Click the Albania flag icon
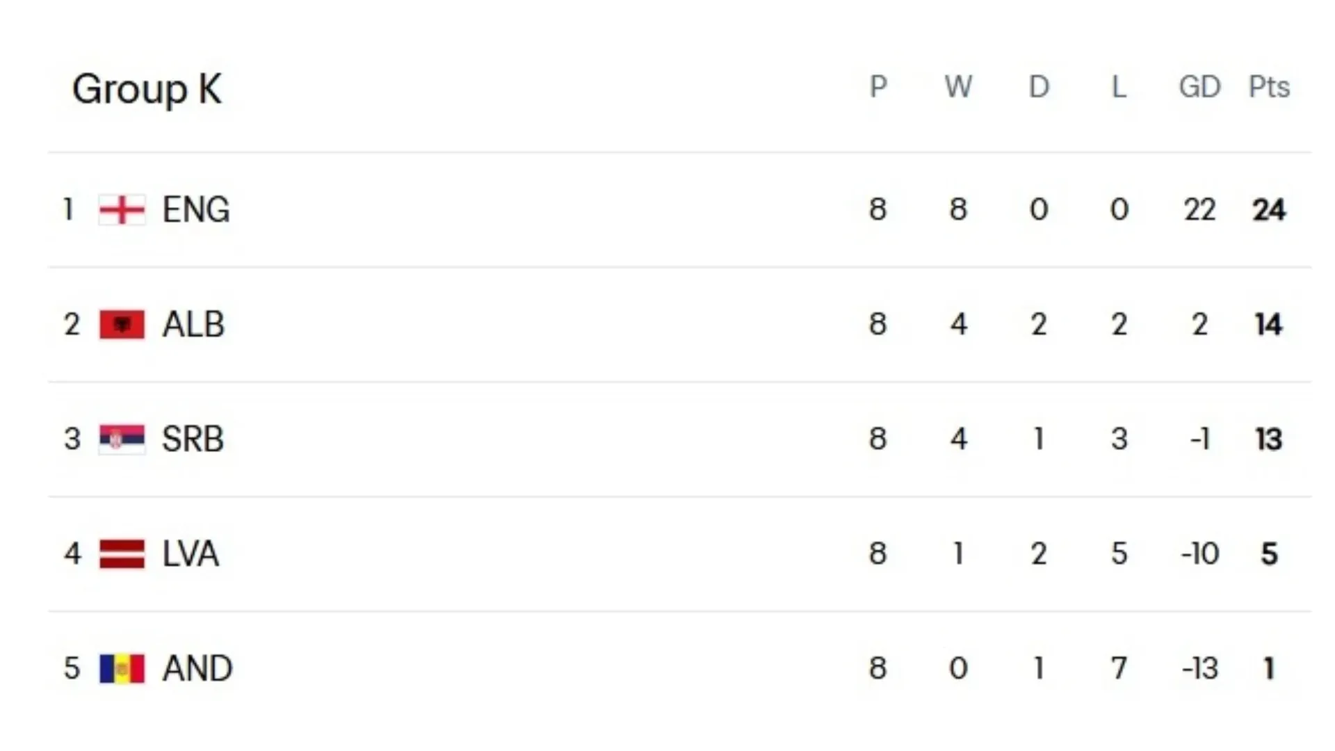 [x=122, y=324]
